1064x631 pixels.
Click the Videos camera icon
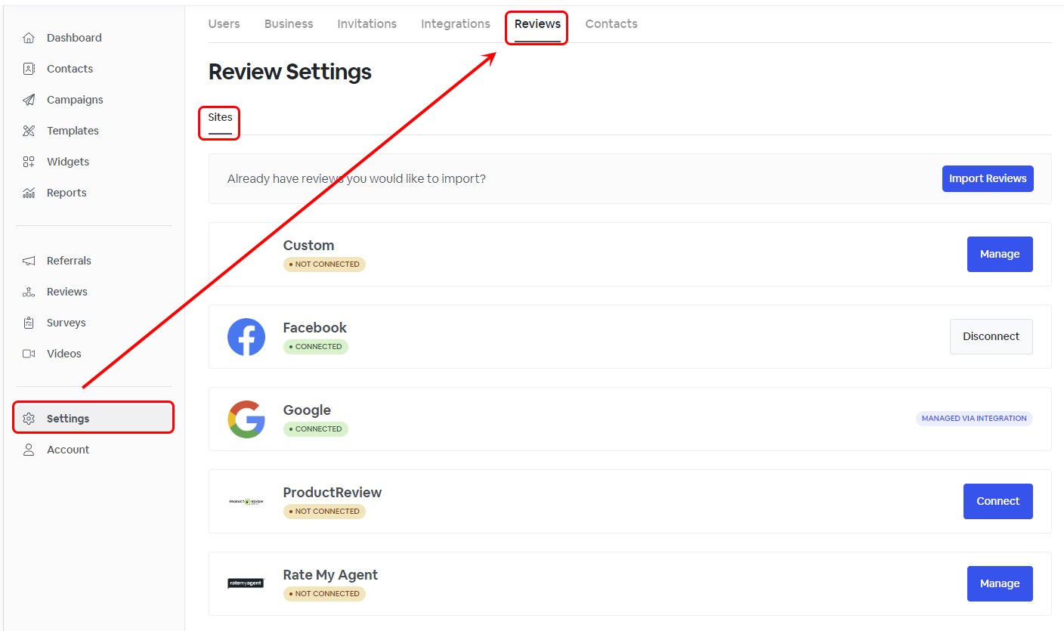pos(29,354)
